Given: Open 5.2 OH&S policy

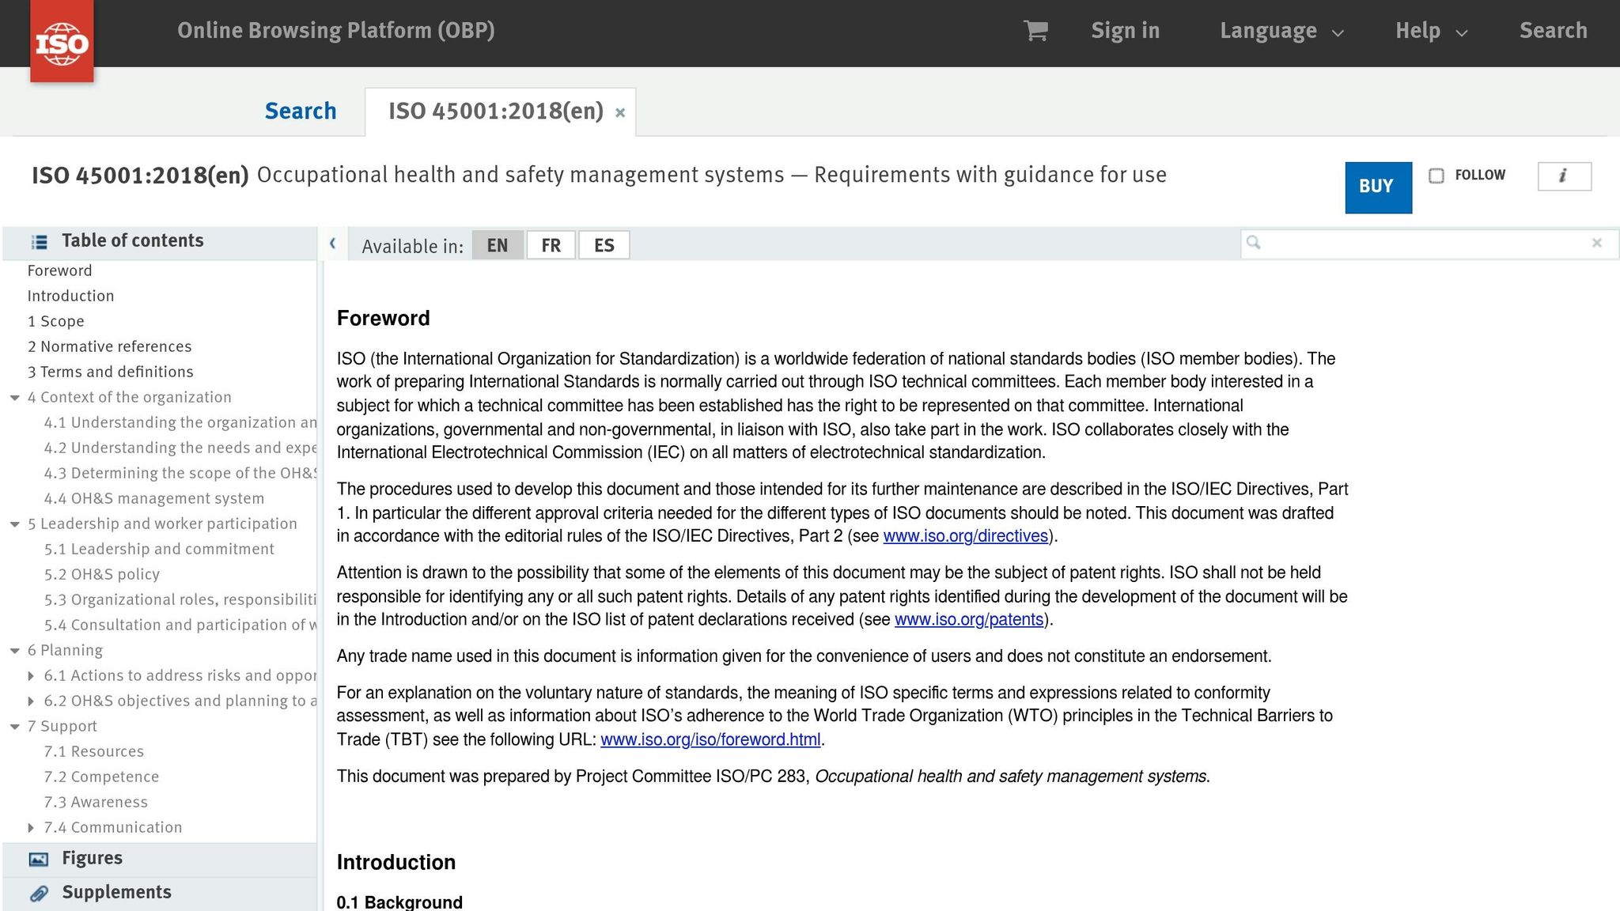Looking at the screenshot, I should coord(102,574).
